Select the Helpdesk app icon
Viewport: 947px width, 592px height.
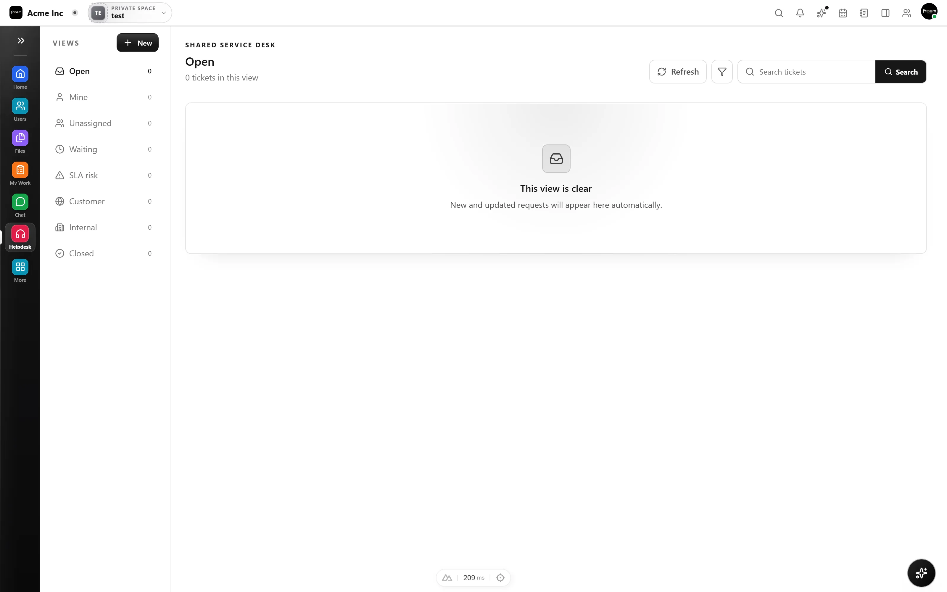pos(20,237)
